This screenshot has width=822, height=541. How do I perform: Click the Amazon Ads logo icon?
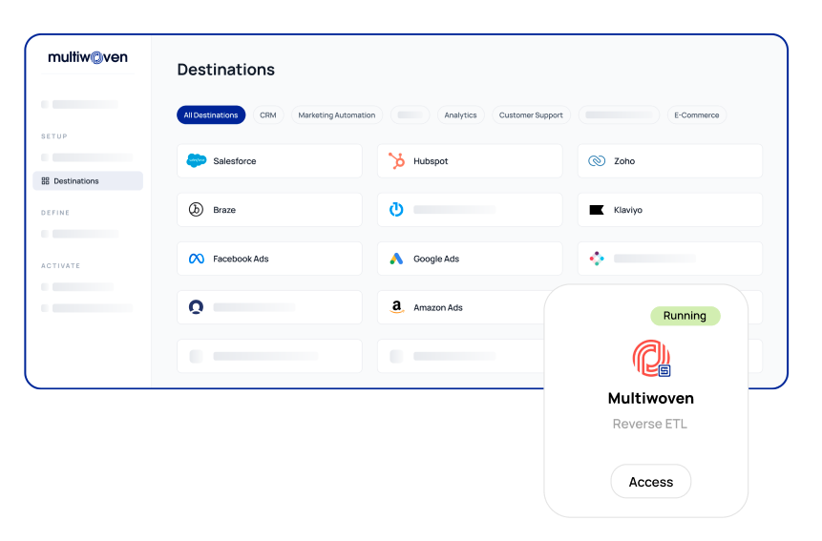coord(397,307)
